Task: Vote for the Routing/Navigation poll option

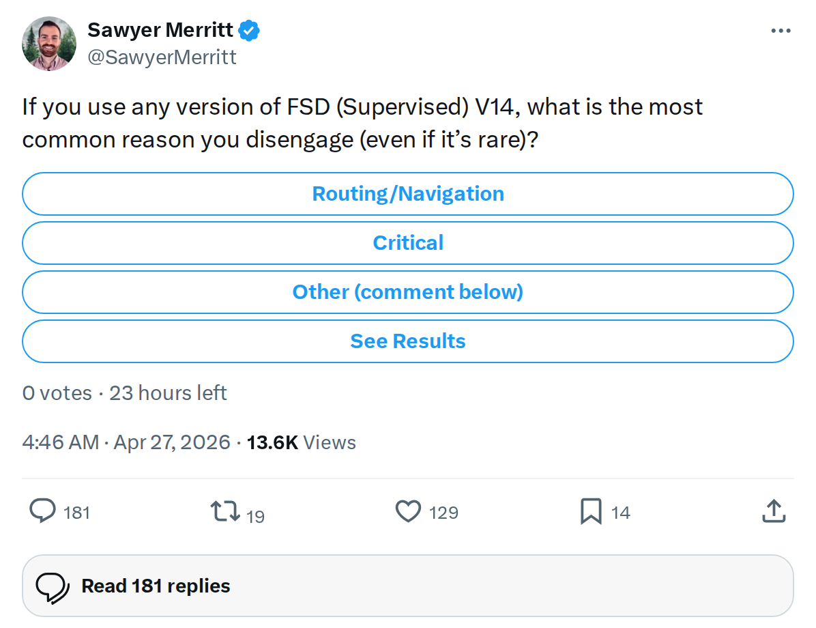Action: 408,194
